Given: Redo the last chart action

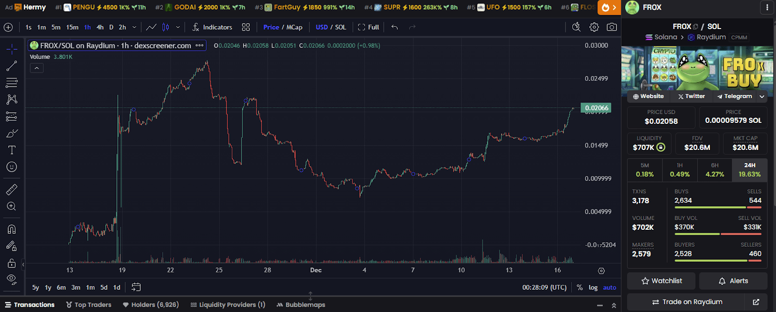Looking at the screenshot, I should pyautogui.click(x=412, y=27).
